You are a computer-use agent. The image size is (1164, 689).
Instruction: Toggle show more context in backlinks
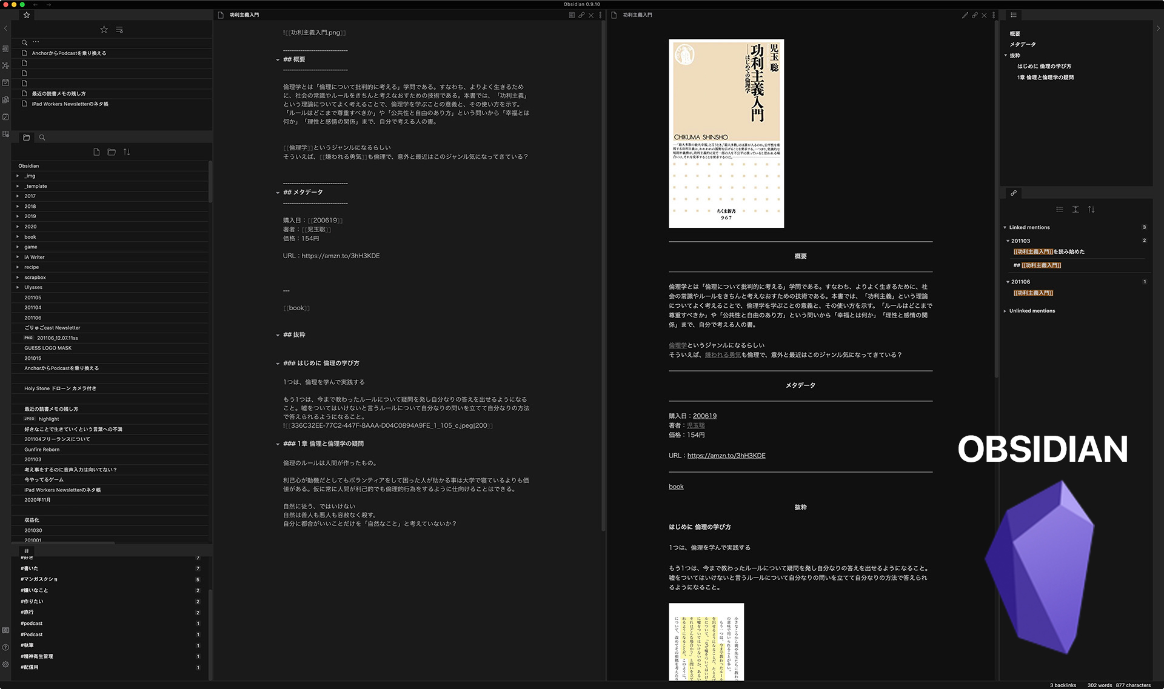click(1075, 209)
